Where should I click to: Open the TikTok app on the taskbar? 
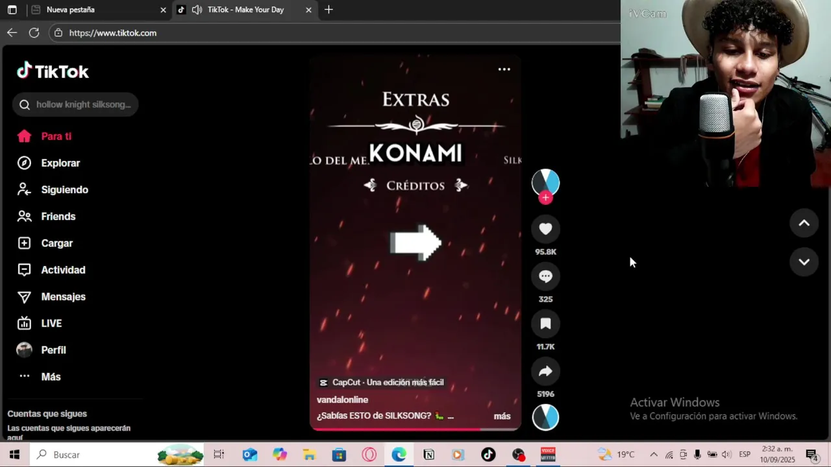488,455
